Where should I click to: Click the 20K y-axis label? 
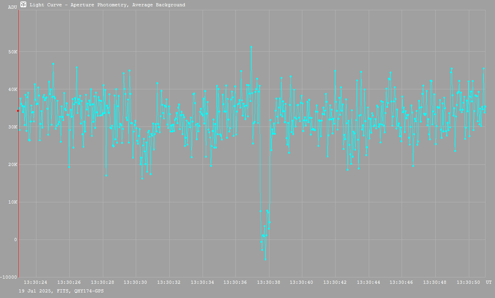(x=13, y=164)
